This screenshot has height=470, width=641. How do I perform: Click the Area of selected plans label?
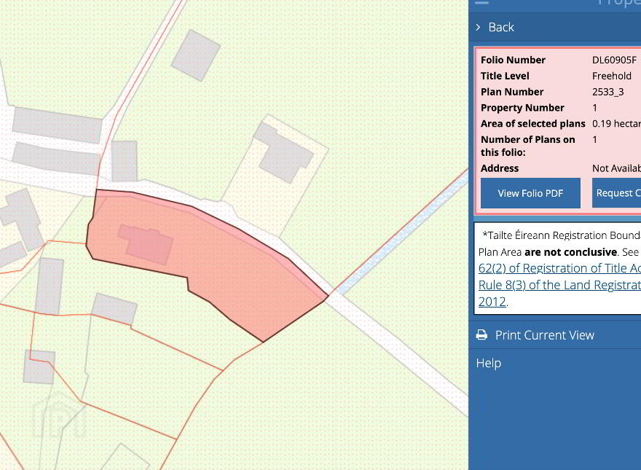[x=533, y=124]
